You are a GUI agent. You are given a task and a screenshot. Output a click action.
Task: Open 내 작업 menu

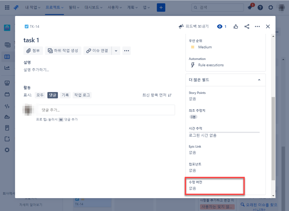33,7
